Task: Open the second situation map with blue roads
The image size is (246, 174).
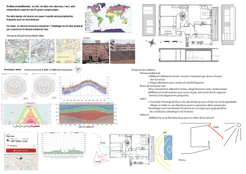Action: (42, 51)
